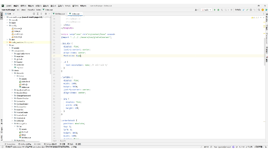Click the green Run button
This screenshot has width=268, height=152.
[x=214, y=10]
